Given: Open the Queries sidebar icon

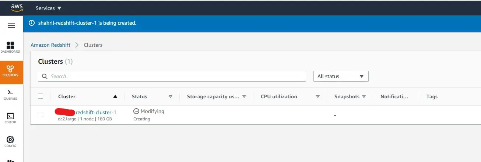Looking at the screenshot, I should pyautogui.click(x=10, y=95).
